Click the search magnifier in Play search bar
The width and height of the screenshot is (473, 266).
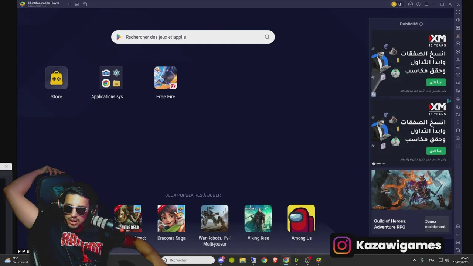[267, 37]
